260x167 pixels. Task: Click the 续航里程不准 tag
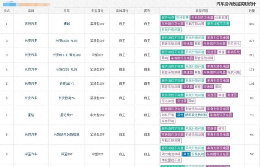171,160
